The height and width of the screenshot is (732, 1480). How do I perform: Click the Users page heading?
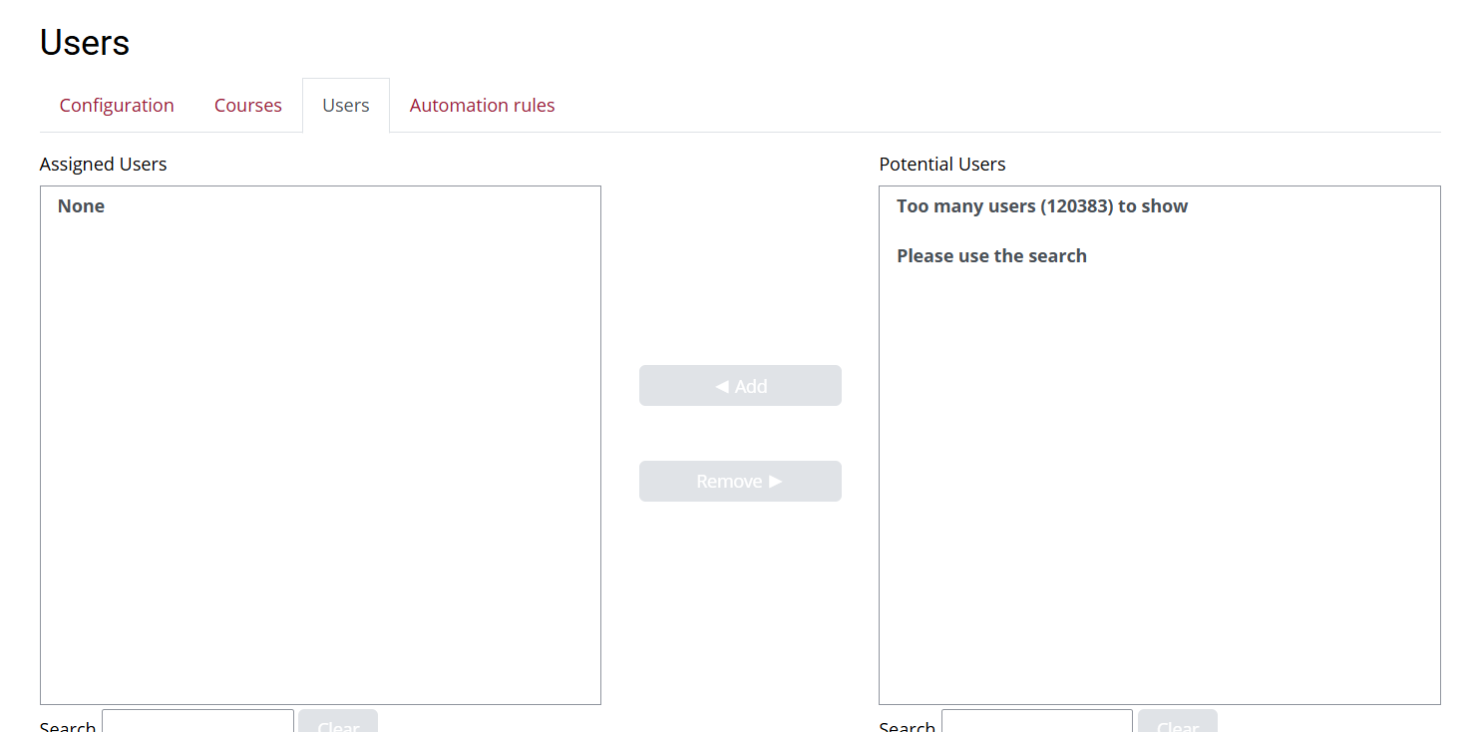pyautogui.click(x=85, y=43)
